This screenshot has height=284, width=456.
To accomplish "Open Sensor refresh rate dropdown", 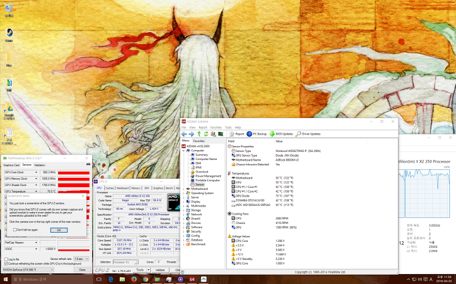I will [x=81, y=259].
